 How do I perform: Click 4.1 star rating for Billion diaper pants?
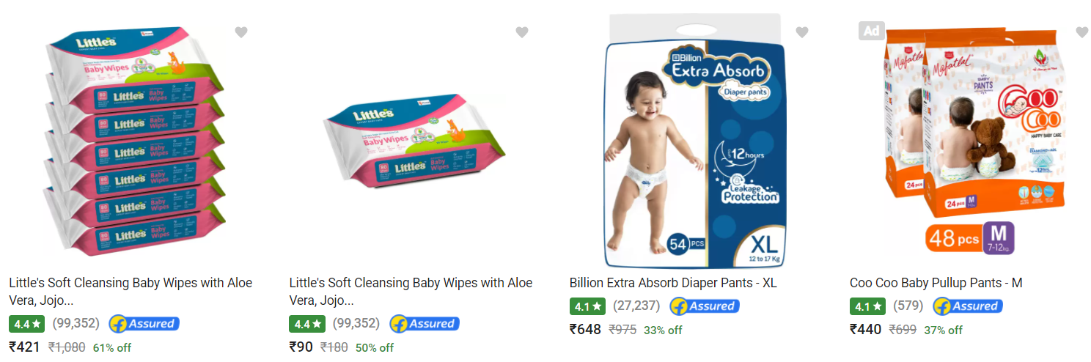[587, 306]
